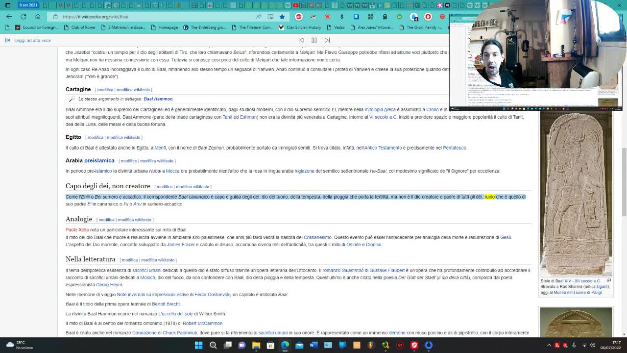Toggle the favorites star for this page
The image size is (627, 353).
(x=282, y=17)
